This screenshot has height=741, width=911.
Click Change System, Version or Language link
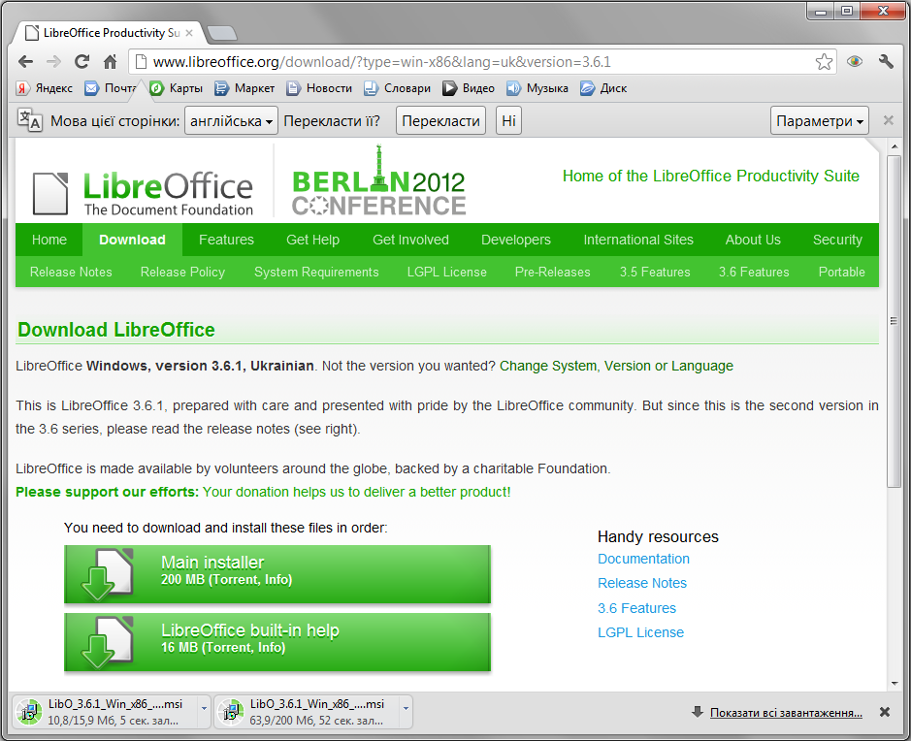(x=616, y=366)
